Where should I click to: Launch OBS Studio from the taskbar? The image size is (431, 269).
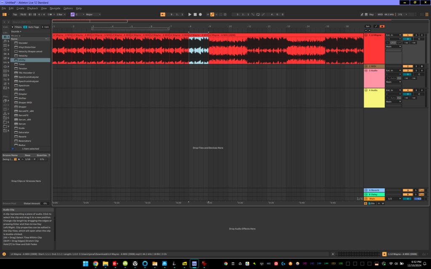(135, 264)
